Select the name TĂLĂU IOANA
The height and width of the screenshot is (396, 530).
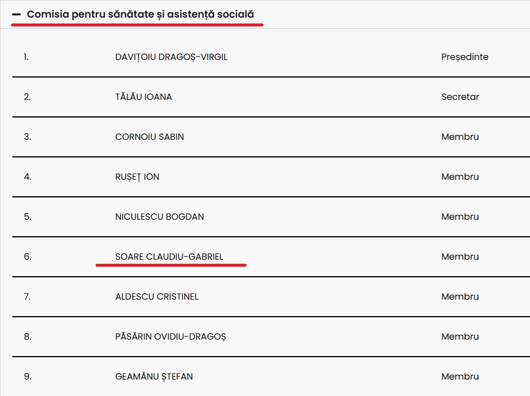tap(143, 97)
